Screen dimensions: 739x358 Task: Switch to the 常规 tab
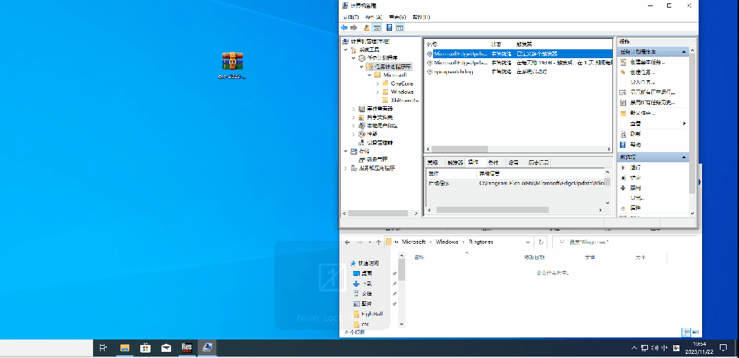pyautogui.click(x=432, y=162)
